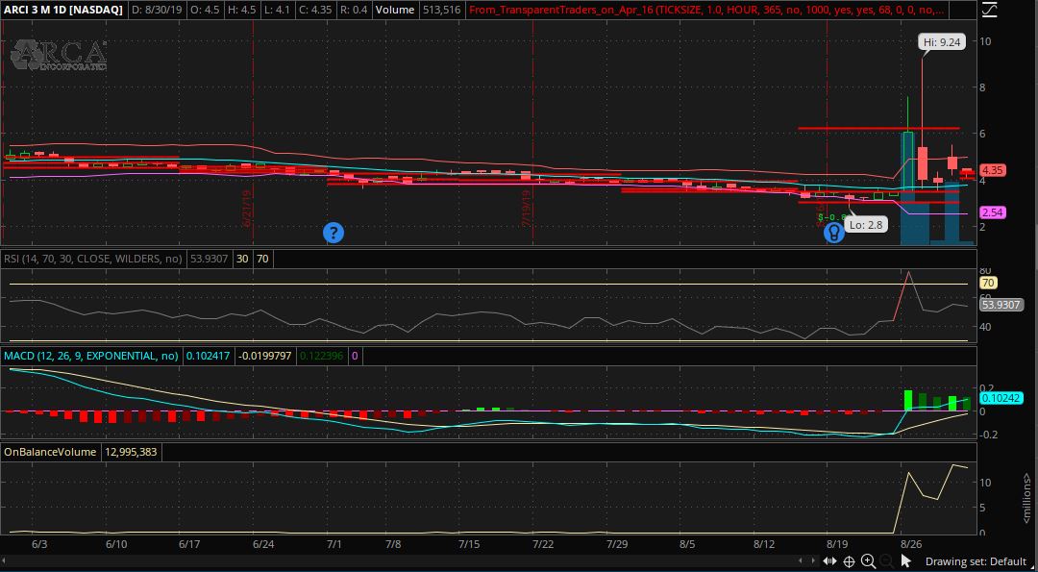Select the arrow pointer tool
Screen dimensions: 1038x572
click(x=905, y=560)
